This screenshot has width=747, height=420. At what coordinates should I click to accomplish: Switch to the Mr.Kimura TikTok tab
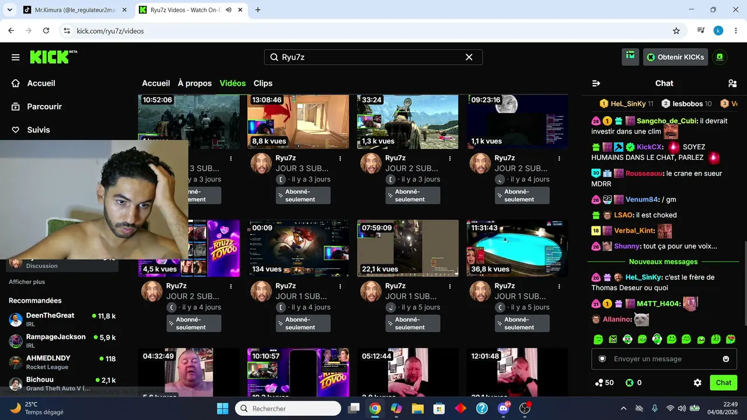point(74,10)
